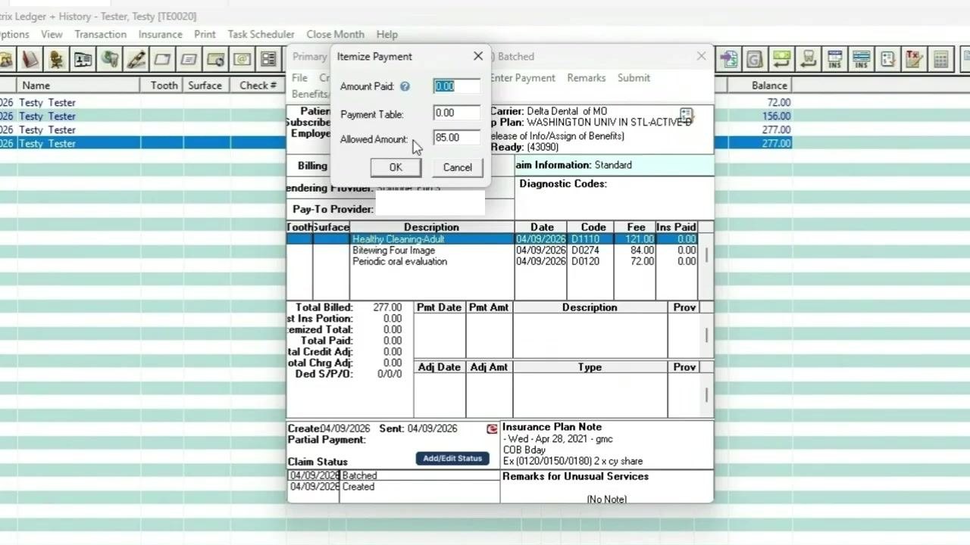
Task: Click the Amount Paid help question icon
Action: (x=405, y=86)
